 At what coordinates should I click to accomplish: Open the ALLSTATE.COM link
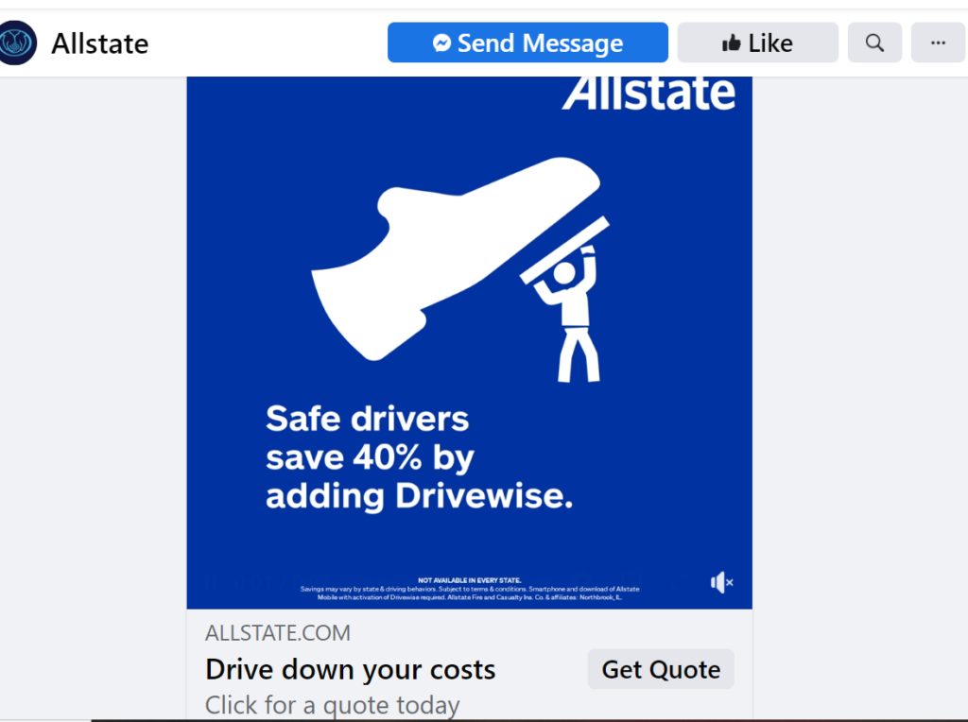[x=278, y=633]
